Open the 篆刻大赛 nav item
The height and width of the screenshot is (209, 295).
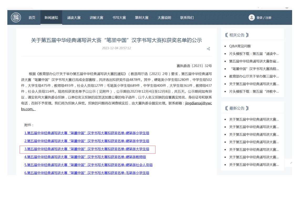coord(142,18)
